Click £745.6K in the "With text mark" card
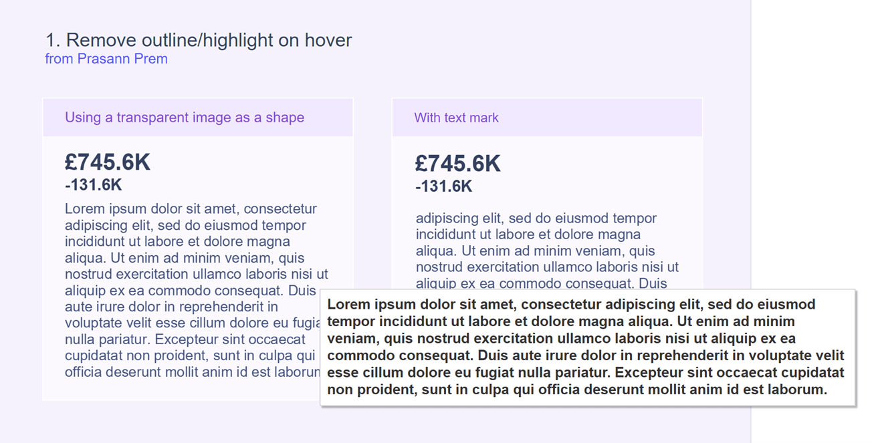The height and width of the screenshot is (443, 872). (457, 163)
